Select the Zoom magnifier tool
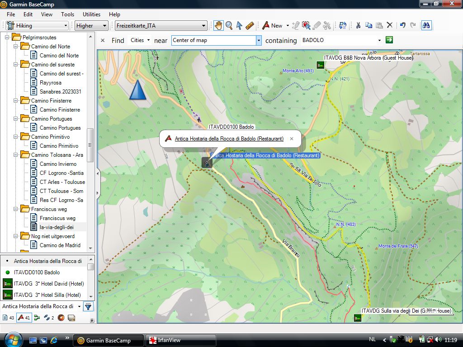 [x=229, y=26]
